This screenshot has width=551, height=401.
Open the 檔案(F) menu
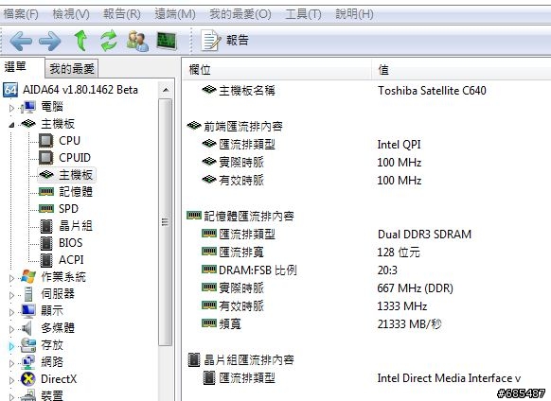[x=21, y=14]
